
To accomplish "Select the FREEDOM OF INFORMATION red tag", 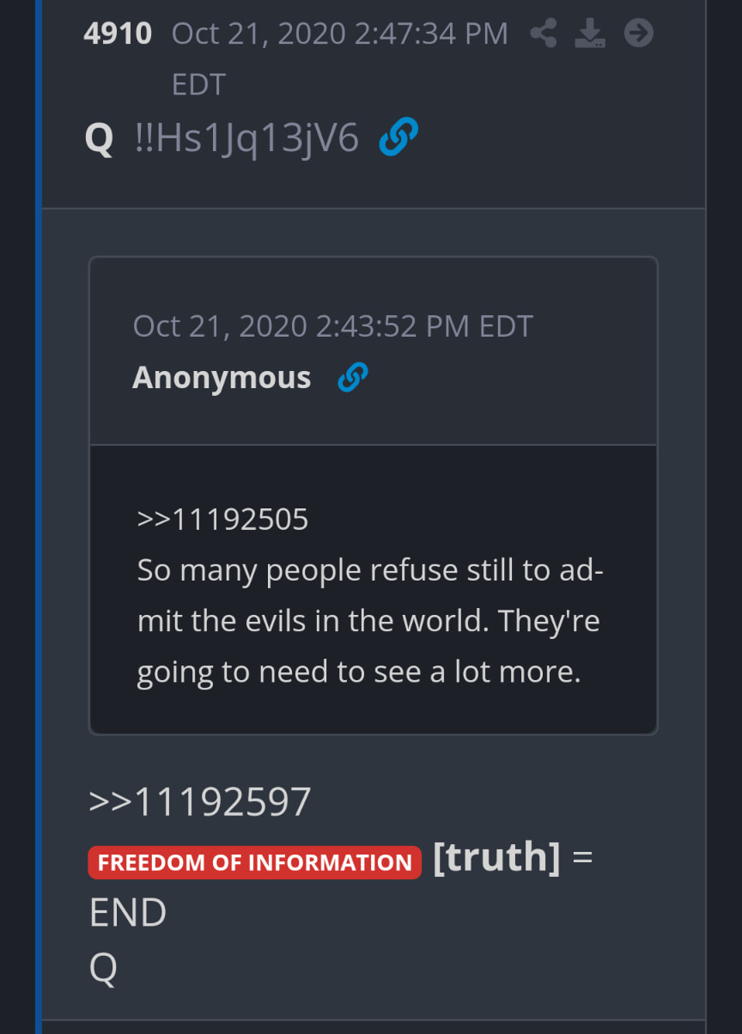I will [255, 862].
